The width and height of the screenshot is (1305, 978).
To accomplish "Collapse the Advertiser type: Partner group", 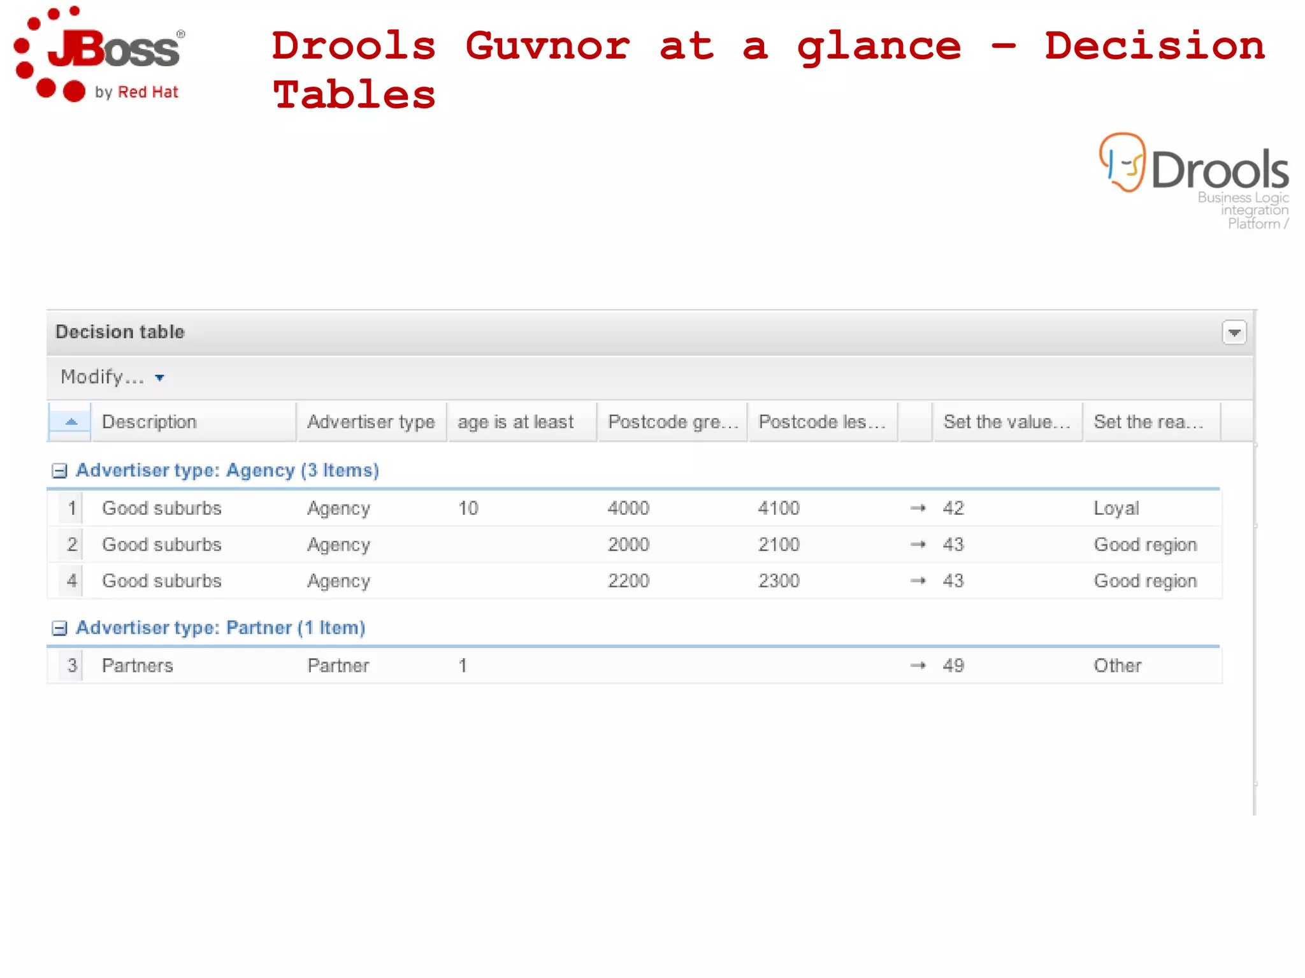I will [x=59, y=628].
